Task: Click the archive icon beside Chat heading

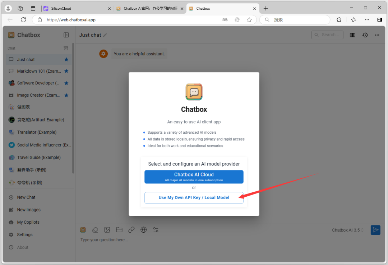Action: 66,48
